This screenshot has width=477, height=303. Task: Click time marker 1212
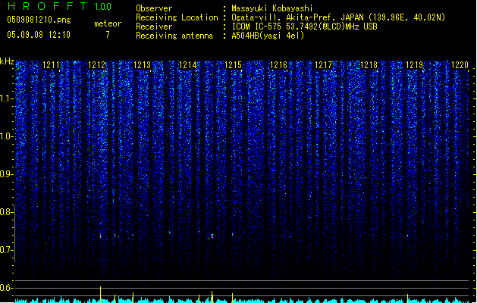[x=97, y=65]
